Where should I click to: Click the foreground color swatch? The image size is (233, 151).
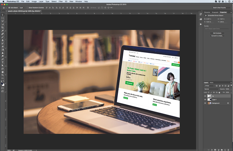[2, 84]
